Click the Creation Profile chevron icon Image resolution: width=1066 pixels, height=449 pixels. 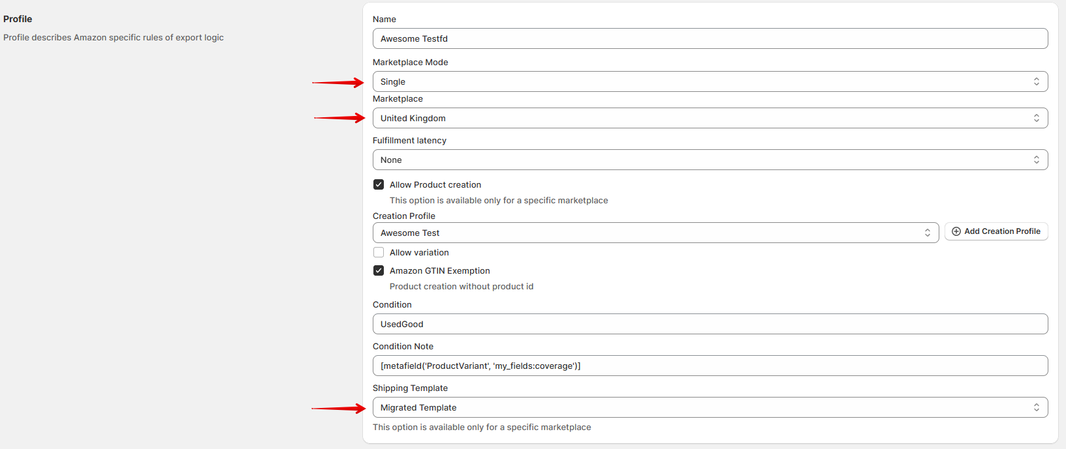(927, 233)
